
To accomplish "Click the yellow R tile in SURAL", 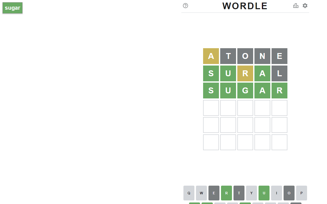I will point(245,73).
